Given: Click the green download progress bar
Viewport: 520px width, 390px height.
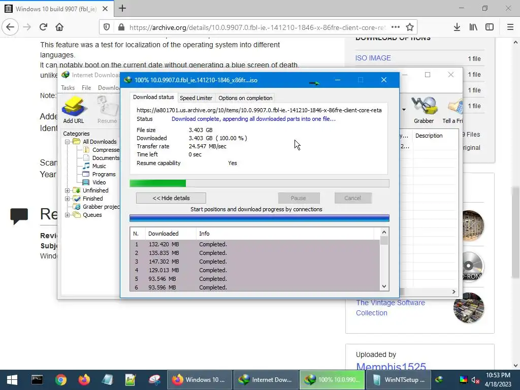Looking at the screenshot, I should [259, 183].
